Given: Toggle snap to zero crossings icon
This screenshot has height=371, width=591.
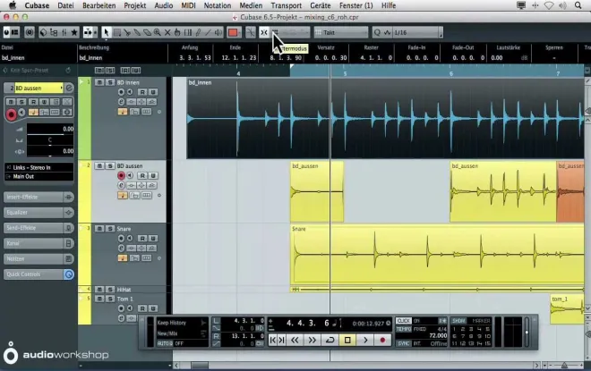Looking at the screenshot, I should click(250, 33).
